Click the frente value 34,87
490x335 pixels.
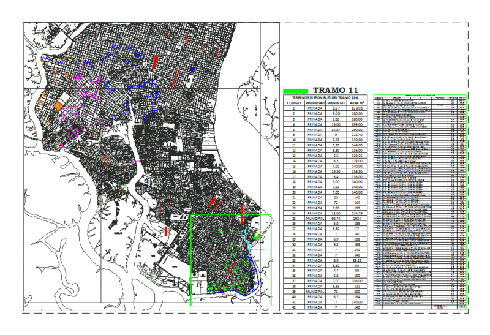[336, 129]
